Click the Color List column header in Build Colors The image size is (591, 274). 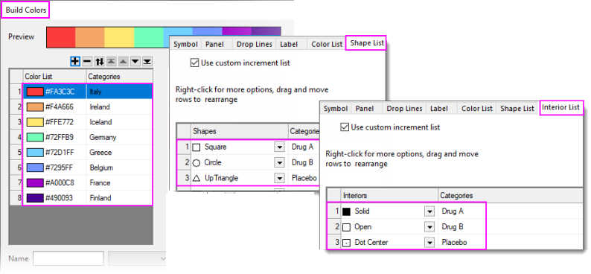(54, 77)
